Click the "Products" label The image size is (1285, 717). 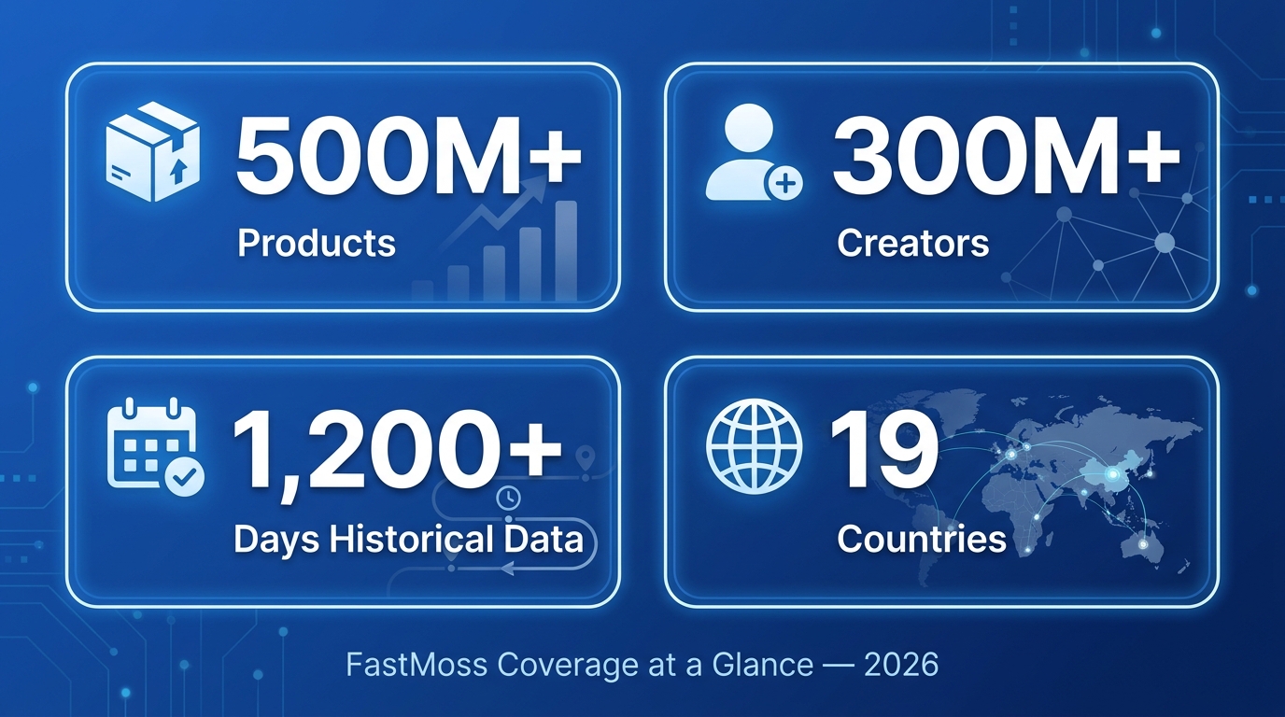pos(317,244)
